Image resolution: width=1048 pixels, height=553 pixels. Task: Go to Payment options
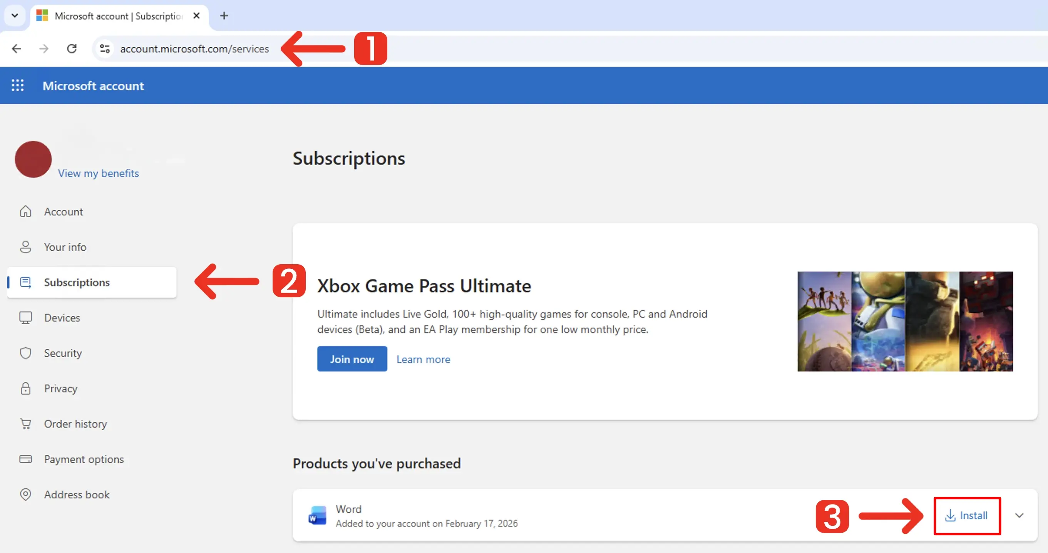[x=84, y=459]
